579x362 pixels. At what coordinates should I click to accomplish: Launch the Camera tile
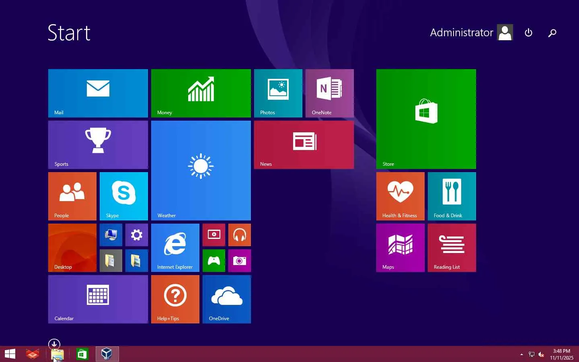(240, 261)
